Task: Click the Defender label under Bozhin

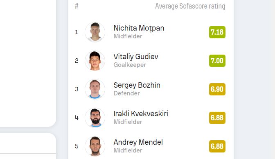Action: click(x=126, y=93)
